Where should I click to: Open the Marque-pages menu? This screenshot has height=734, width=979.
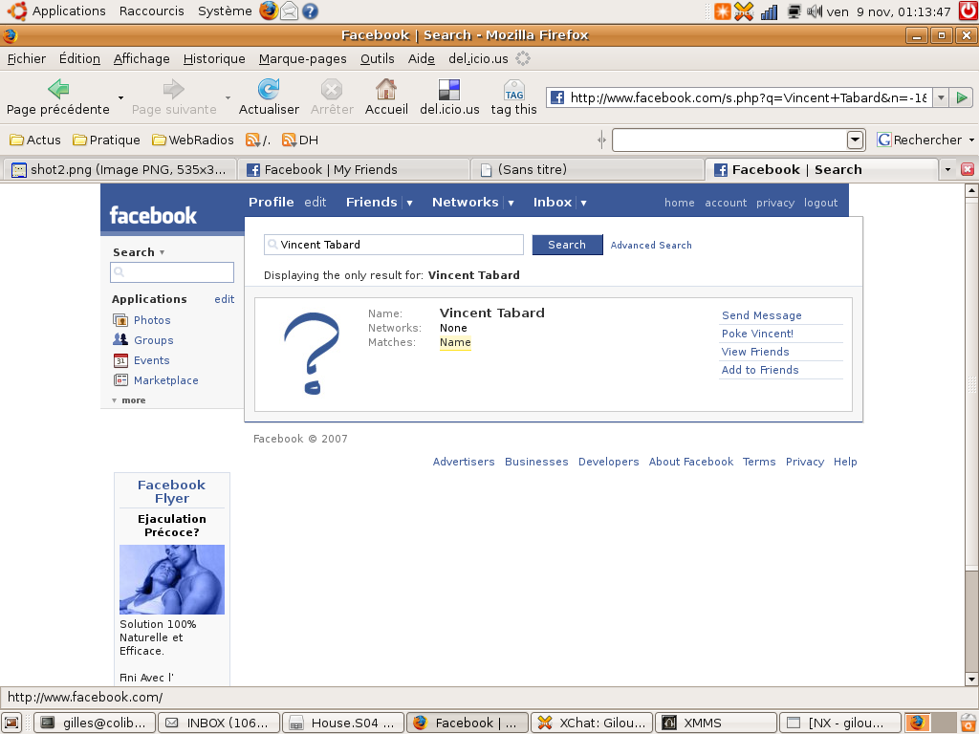(x=302, y=58)
